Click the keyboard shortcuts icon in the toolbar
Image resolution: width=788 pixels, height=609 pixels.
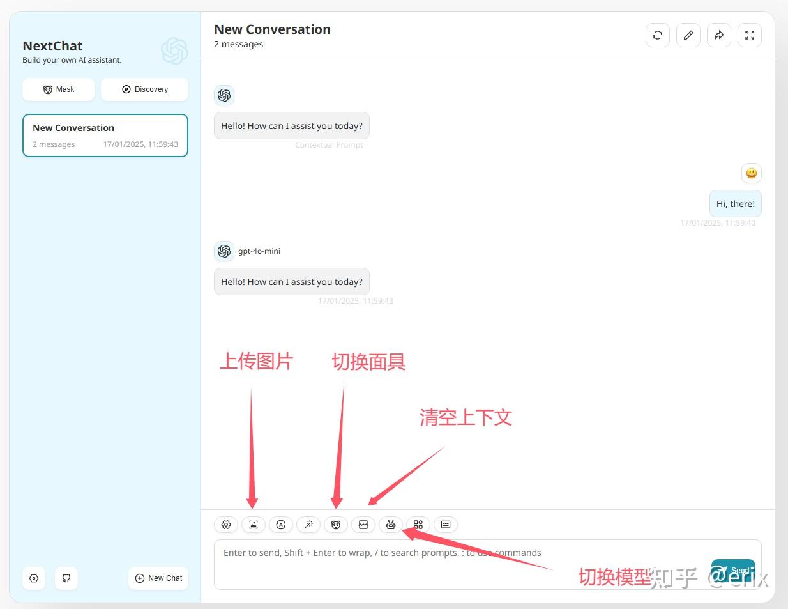point(445,524)
